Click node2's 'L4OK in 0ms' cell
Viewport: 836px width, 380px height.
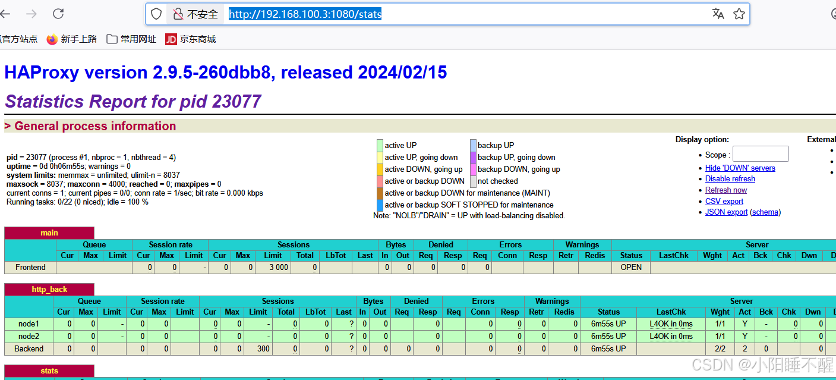[x=671, y=337]
